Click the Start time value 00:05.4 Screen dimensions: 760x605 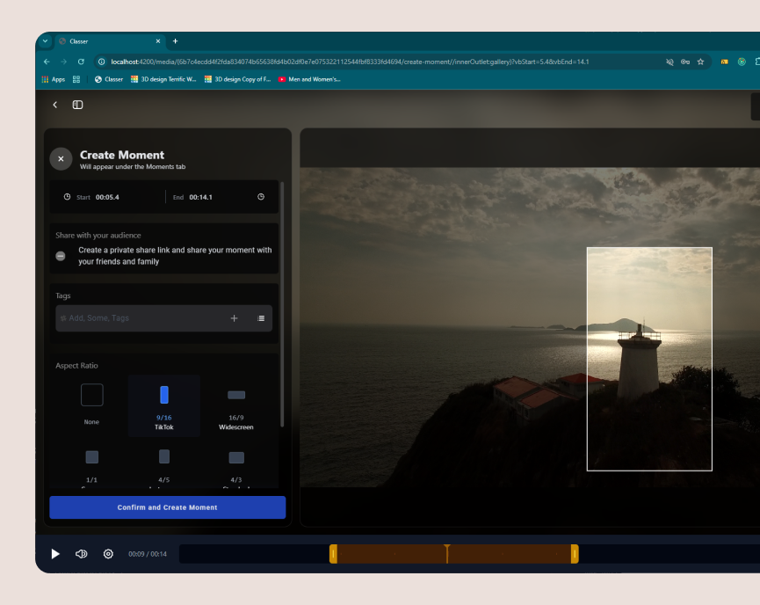point(107,198)
